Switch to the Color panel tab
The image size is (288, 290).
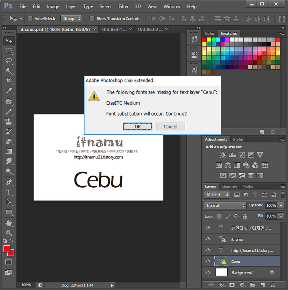[x=210, y=34]
